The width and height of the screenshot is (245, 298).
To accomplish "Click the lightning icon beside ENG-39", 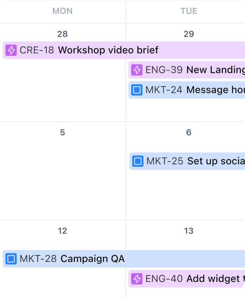I will tap(137, 70).
